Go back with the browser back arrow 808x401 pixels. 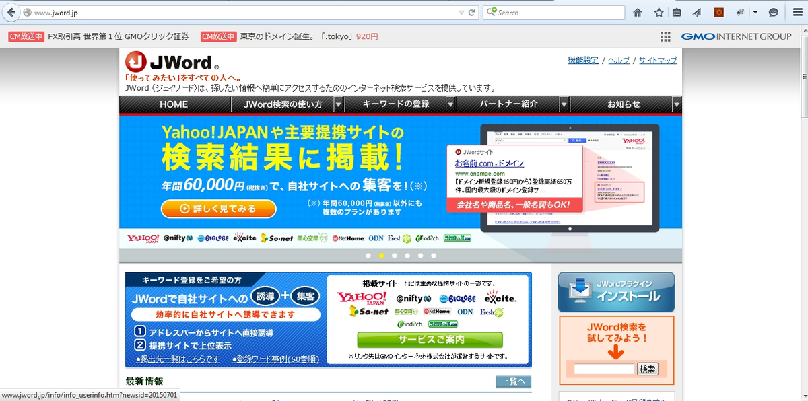(x=11, y=12)
